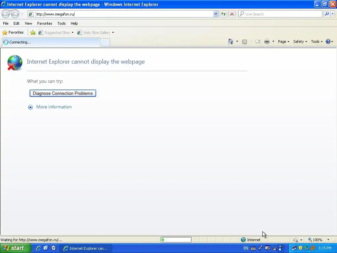Viewport: 337px width, 253px height.
Task: Expand the Print options dropdown arrow
Action: tap(273, 42)
